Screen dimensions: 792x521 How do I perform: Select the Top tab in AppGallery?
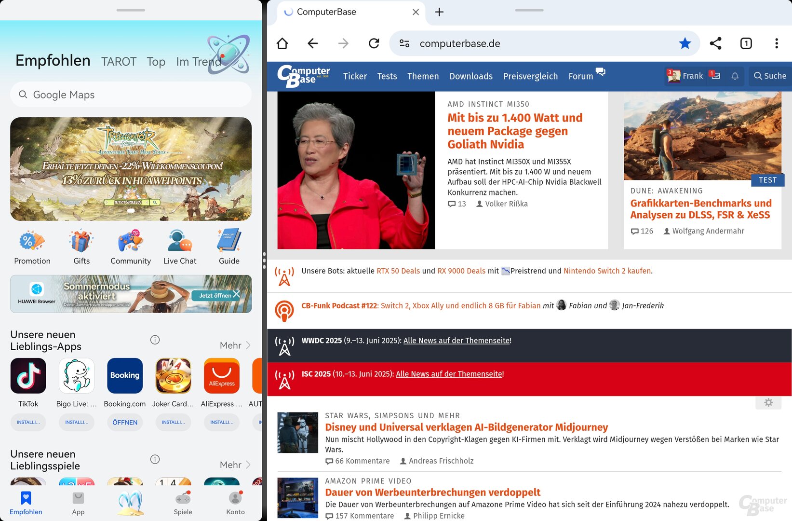[156, 62]
